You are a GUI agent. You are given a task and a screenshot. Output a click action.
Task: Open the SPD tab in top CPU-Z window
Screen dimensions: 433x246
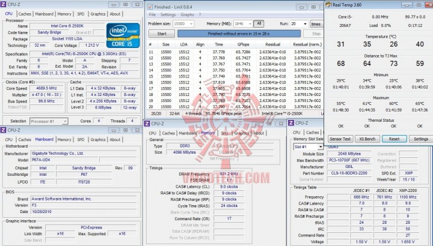[x=81, y=14]
